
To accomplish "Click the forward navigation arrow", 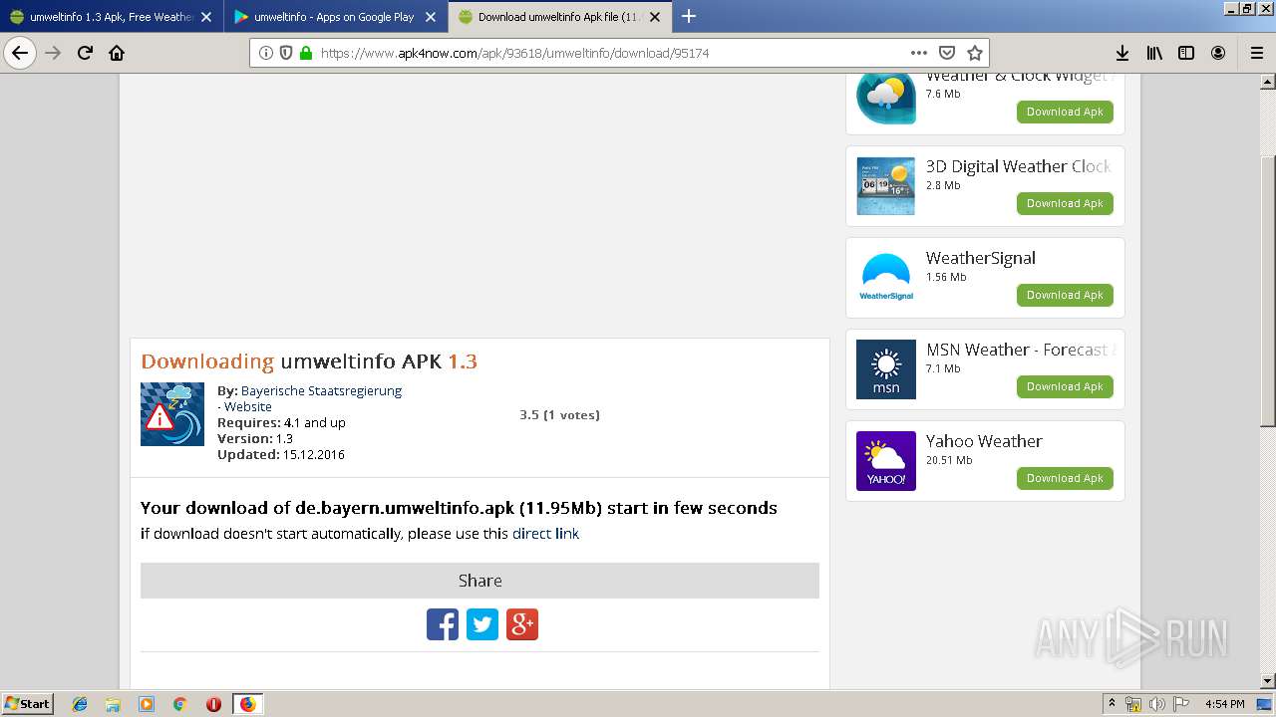I will [53, 53].
